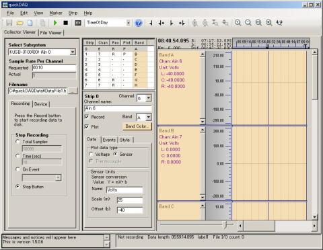Switch to the Collector Viewer tab
The image size is (323, 250).
[x=20, y=32]
